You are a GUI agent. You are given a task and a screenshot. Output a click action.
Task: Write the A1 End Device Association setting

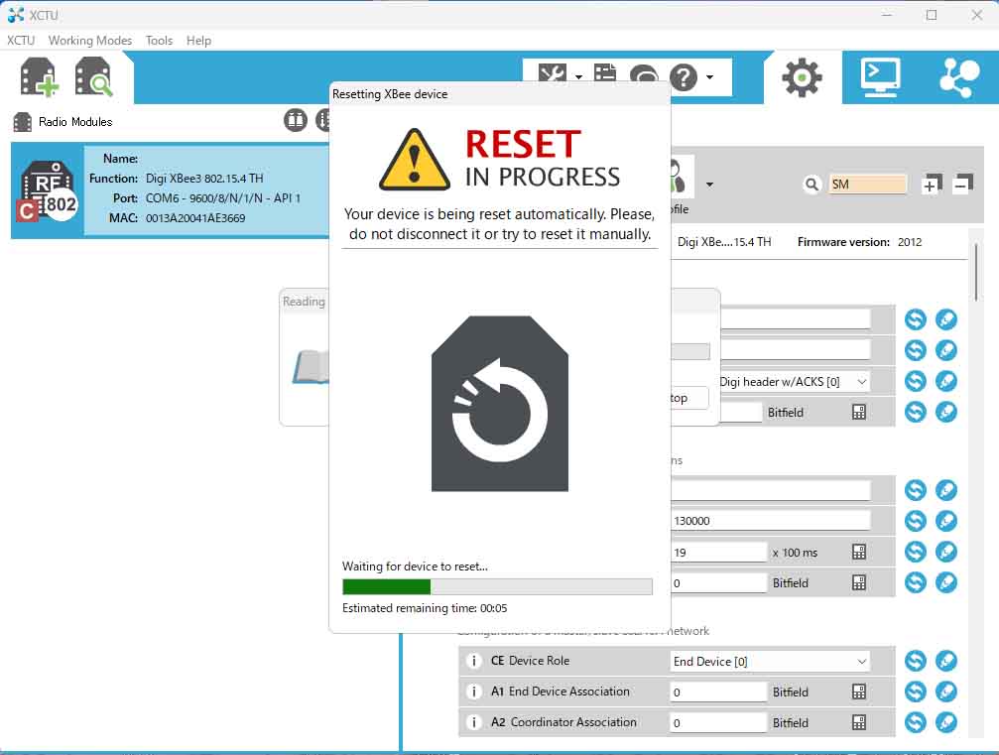946,692
